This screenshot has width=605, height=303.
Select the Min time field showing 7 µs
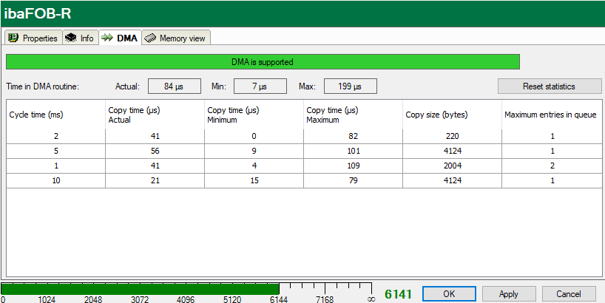(260, 86)
